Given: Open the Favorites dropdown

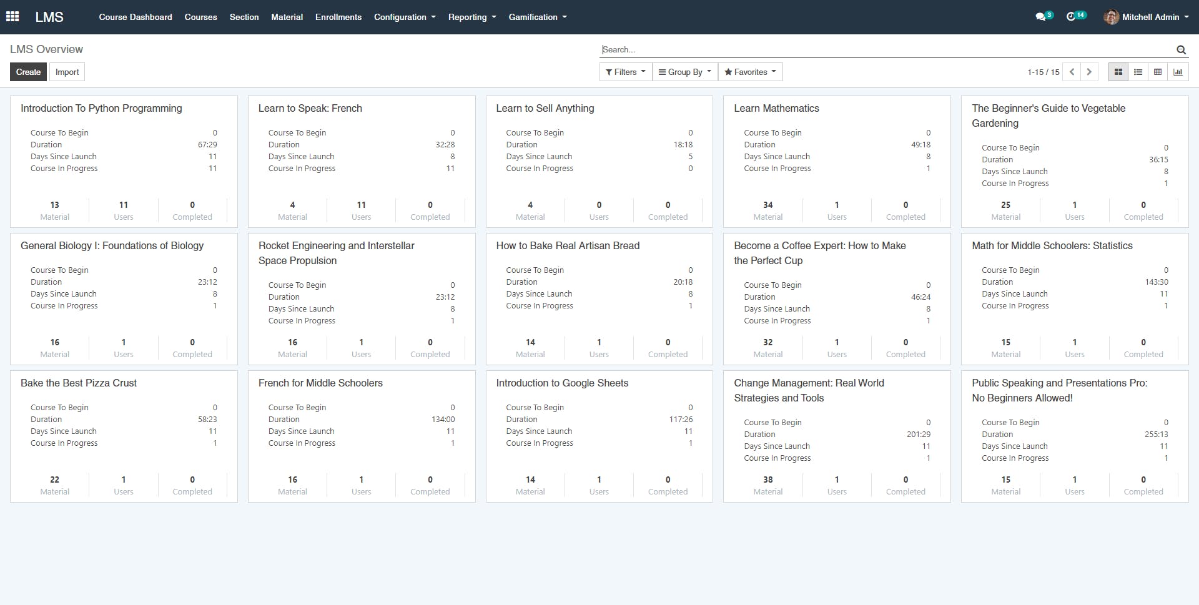Looking at the screenshot, I should pyautogui.click(x=750, y=72).
